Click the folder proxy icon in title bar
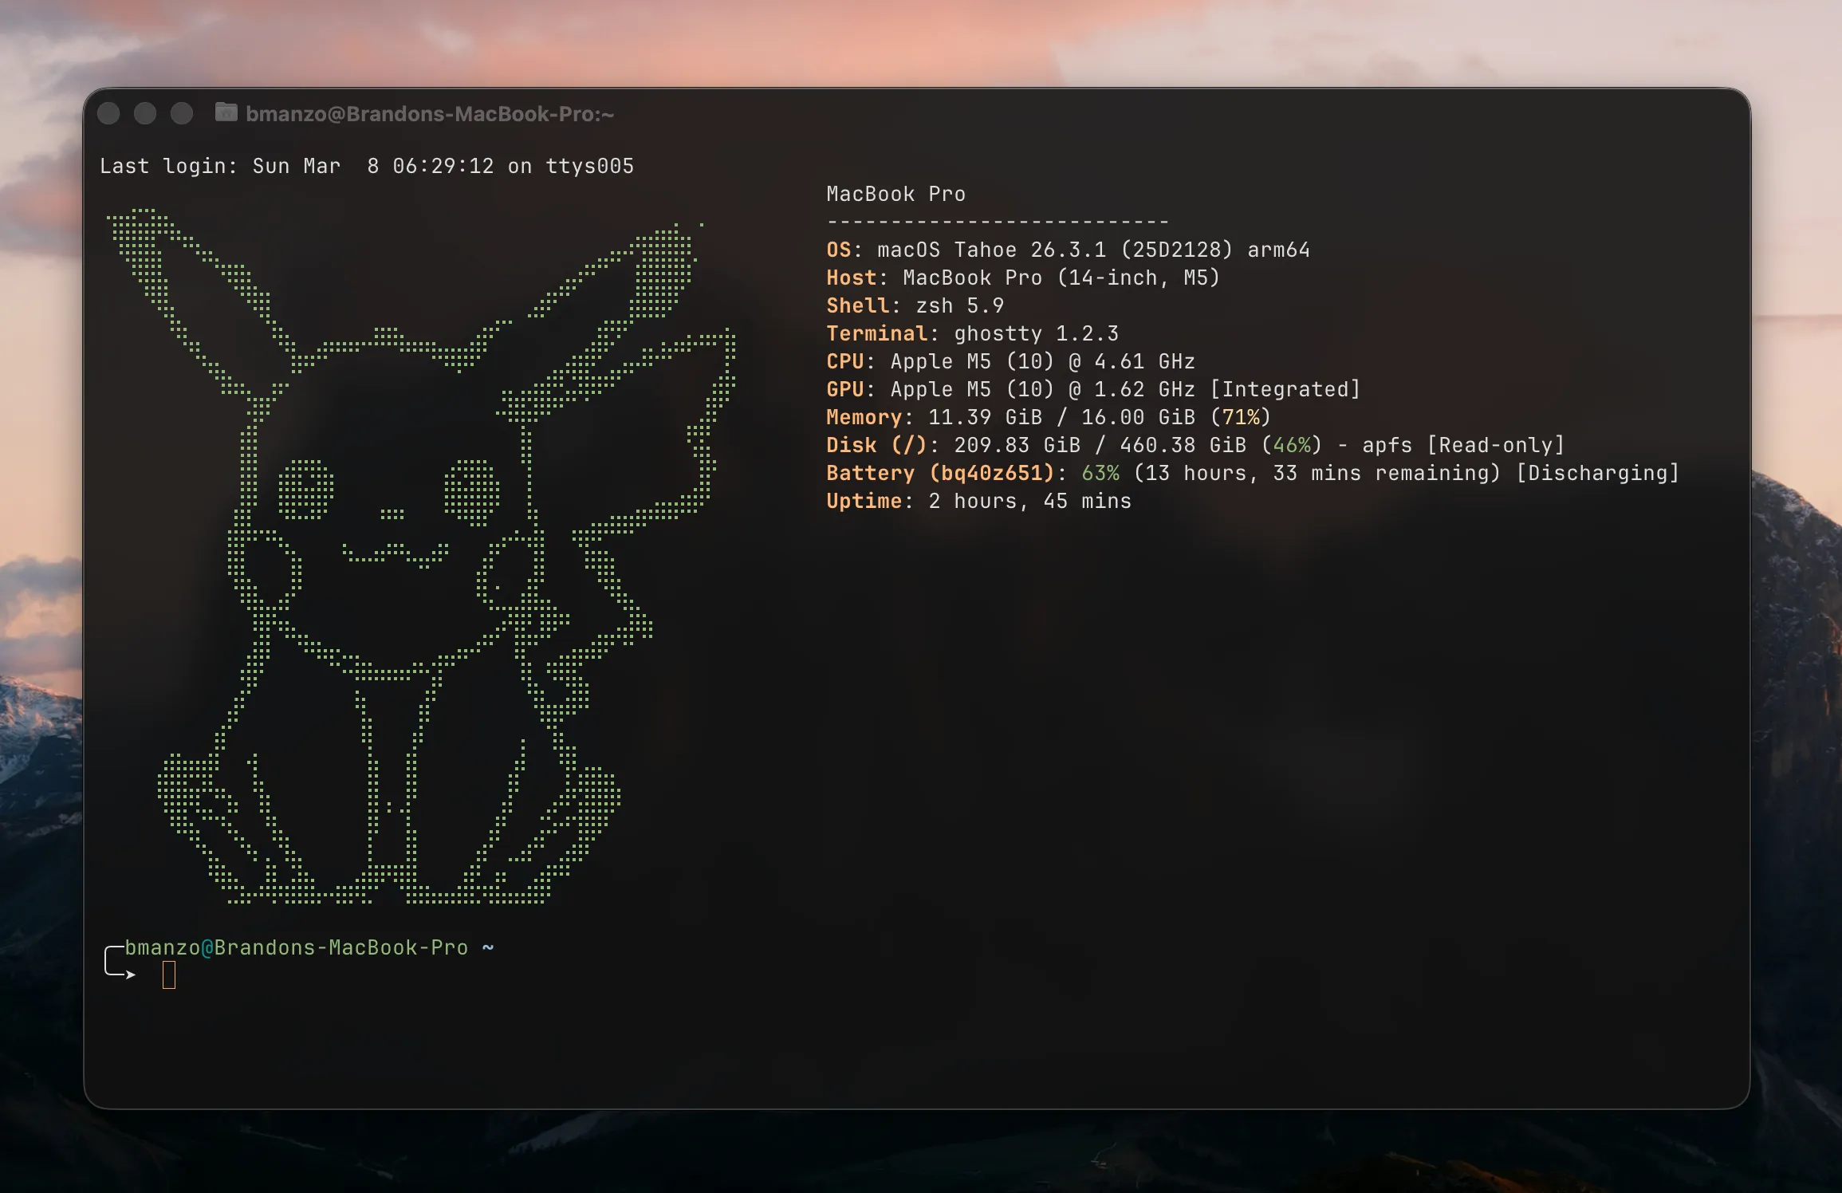The height and width of the screenshot is (1193, 1842). tap(226, 113)
